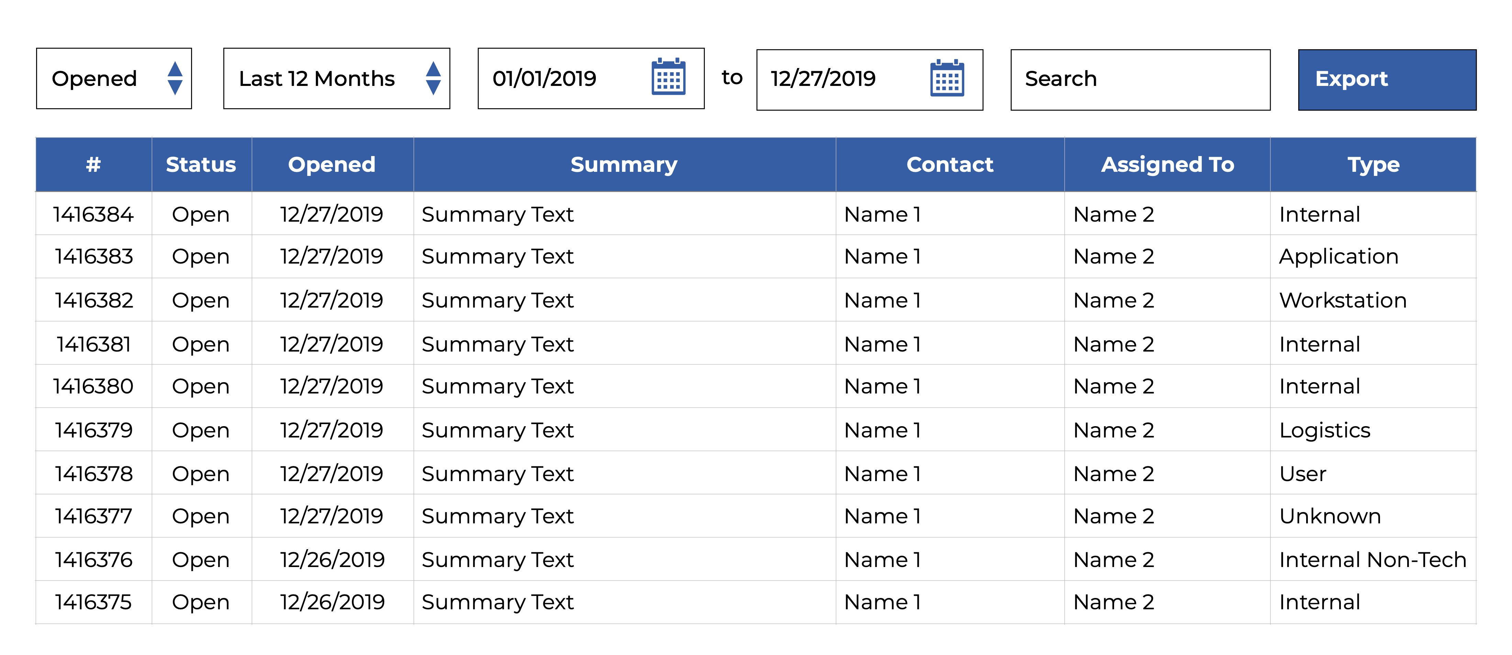Expand the Opened filter dropdown
Viewport: 1512px width, 655px height.
click(x=114, y=79)
